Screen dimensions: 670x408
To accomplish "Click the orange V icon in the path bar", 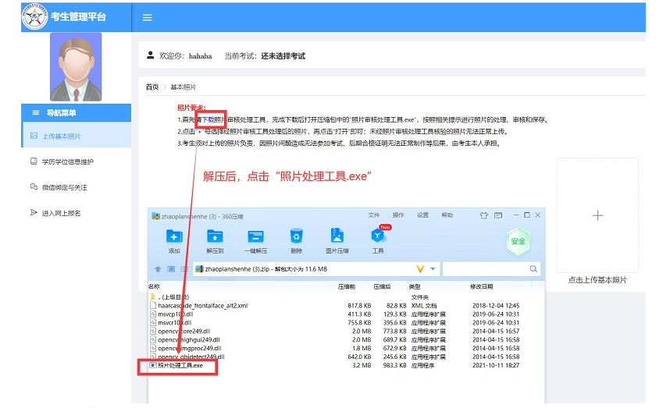I will (x=420, y=269).
